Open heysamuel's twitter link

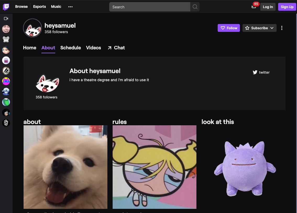coord(261,72)
